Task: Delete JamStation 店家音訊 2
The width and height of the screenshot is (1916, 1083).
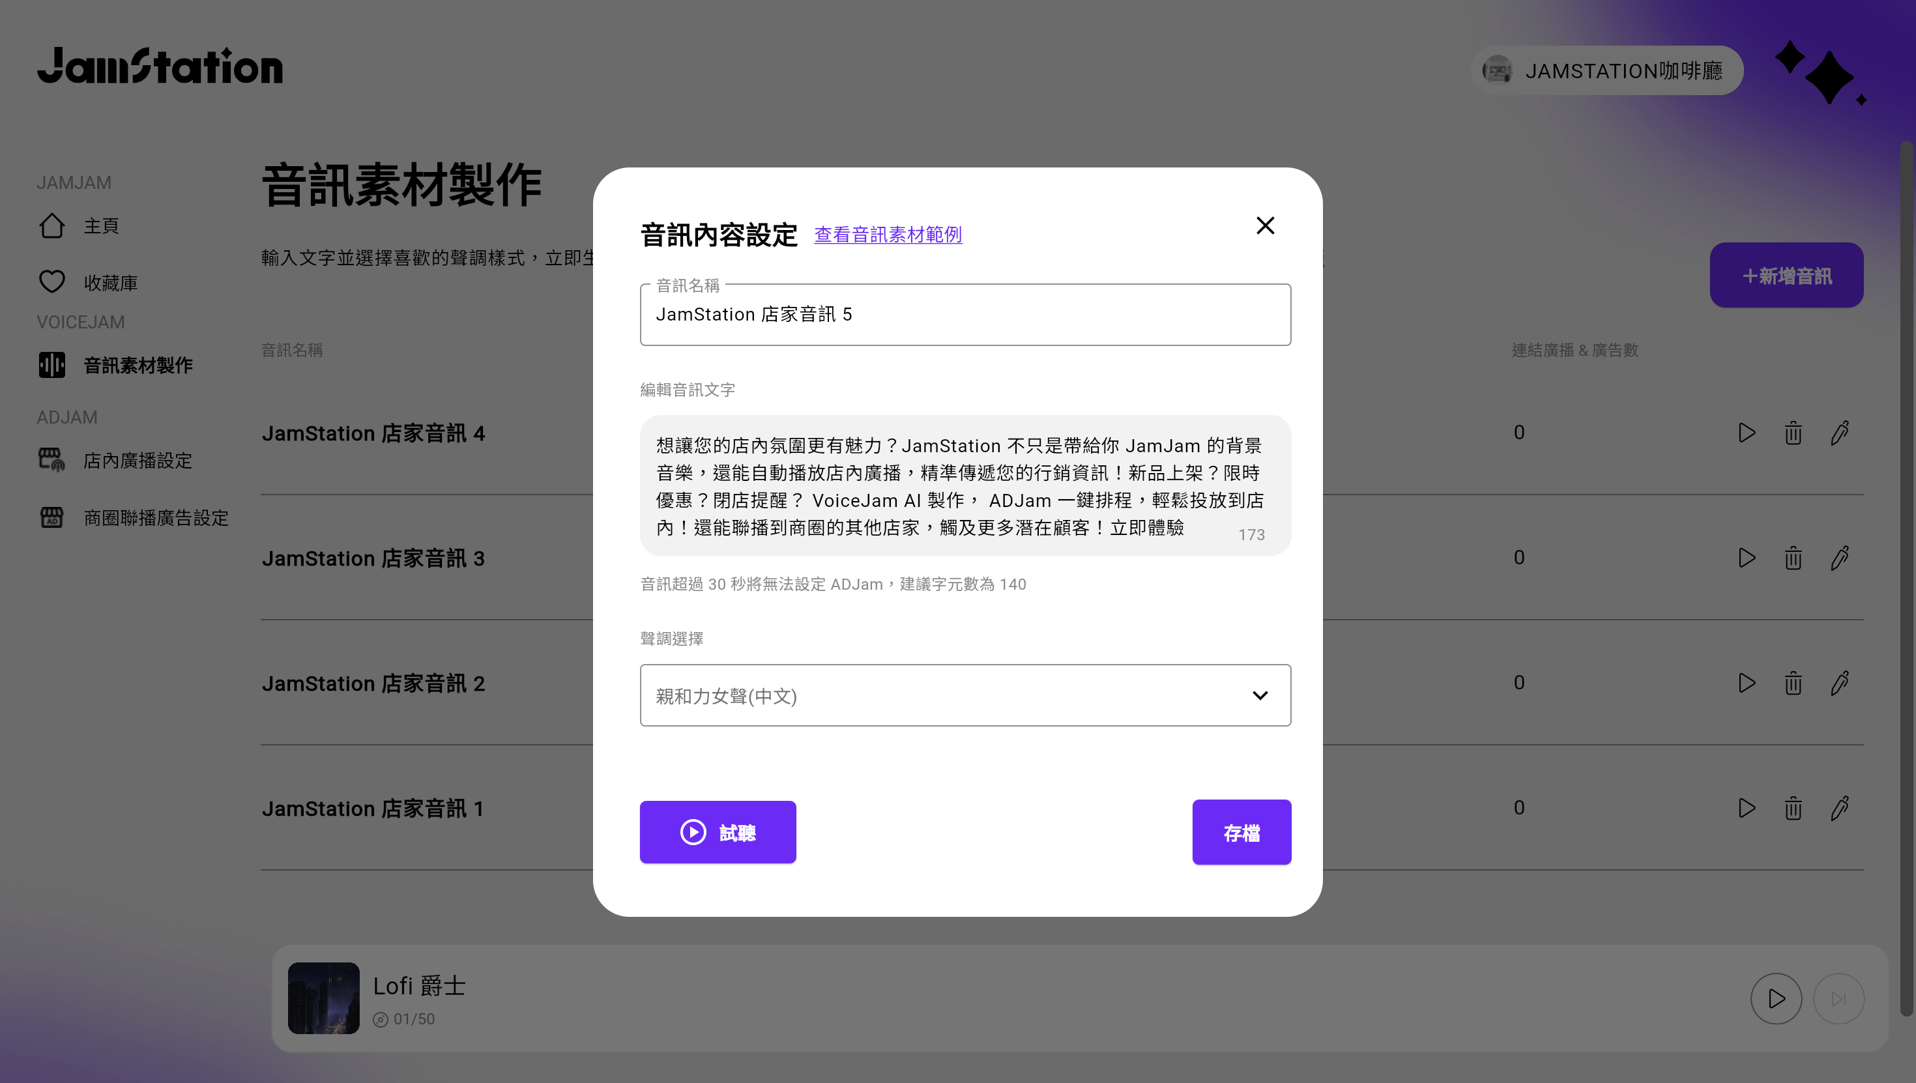Action: point(1793,683)
